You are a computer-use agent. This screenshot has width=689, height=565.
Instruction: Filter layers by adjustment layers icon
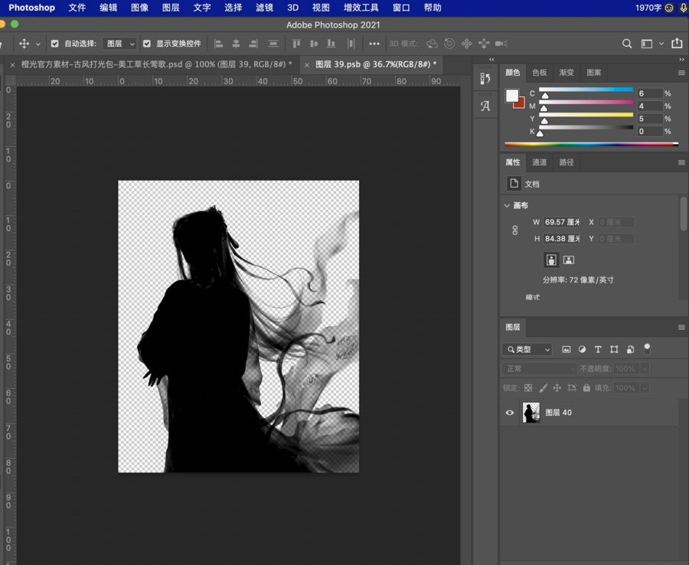[x=582, y=350]
